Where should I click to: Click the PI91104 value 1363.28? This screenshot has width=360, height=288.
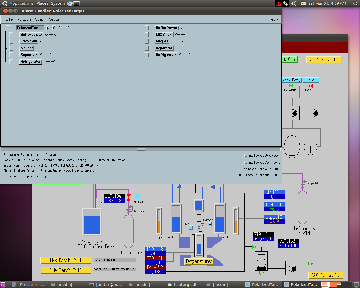[114, 201]
